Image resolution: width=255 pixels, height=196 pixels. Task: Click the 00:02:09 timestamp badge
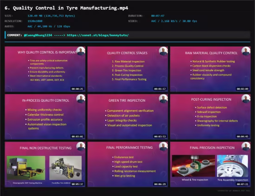tap(242, 89)
